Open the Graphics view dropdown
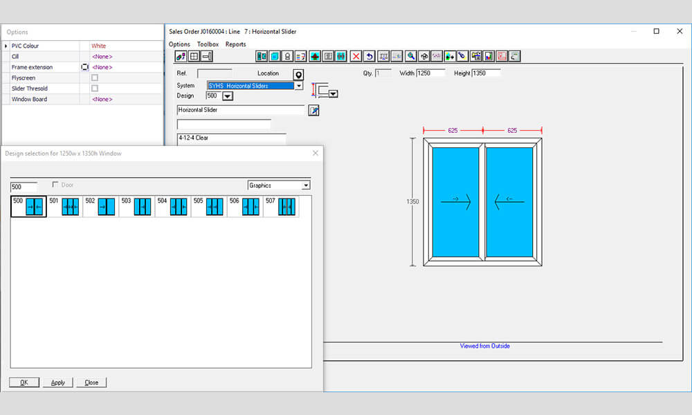 coord(304,185)
